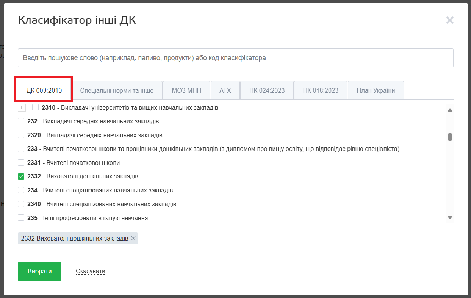Open the Спеціальні норми та інше tab

(x=117, y=90)
